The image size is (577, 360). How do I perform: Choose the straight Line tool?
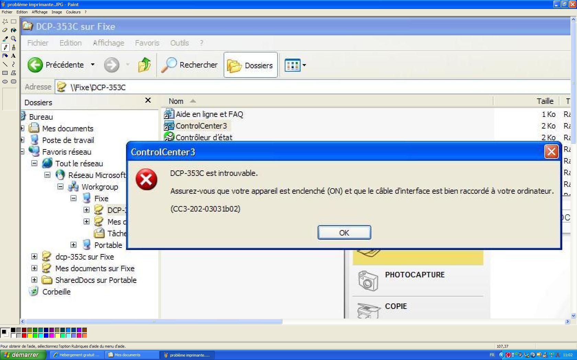coord(5,64)
